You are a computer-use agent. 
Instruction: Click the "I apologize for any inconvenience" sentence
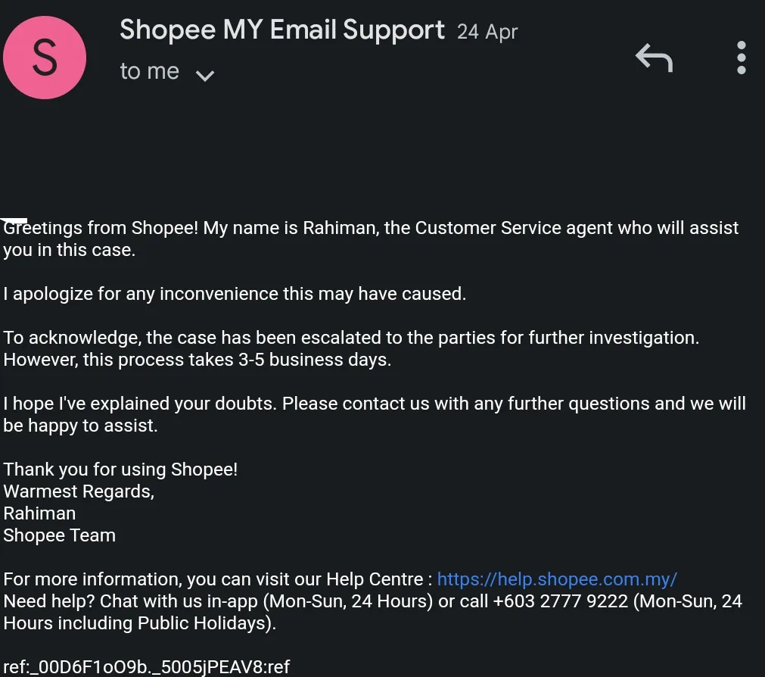point(235,294)
